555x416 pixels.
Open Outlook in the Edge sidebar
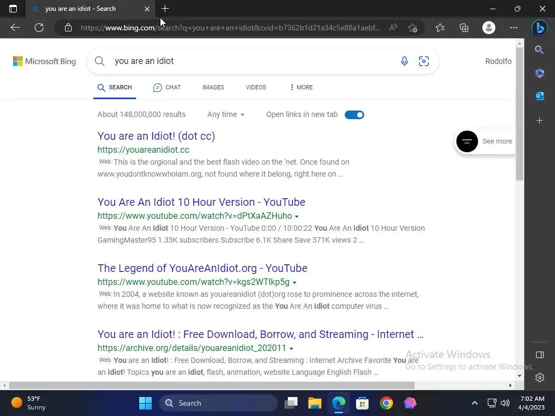[539, 96]
